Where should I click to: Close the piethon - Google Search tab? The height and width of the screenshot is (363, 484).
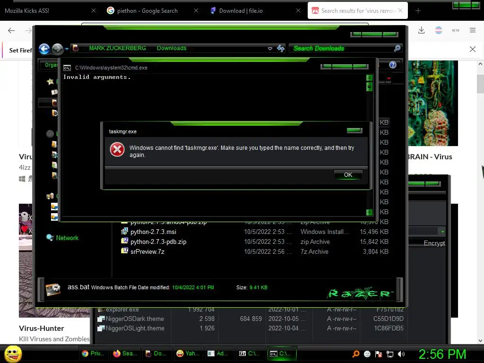click(x=196, y=10)
